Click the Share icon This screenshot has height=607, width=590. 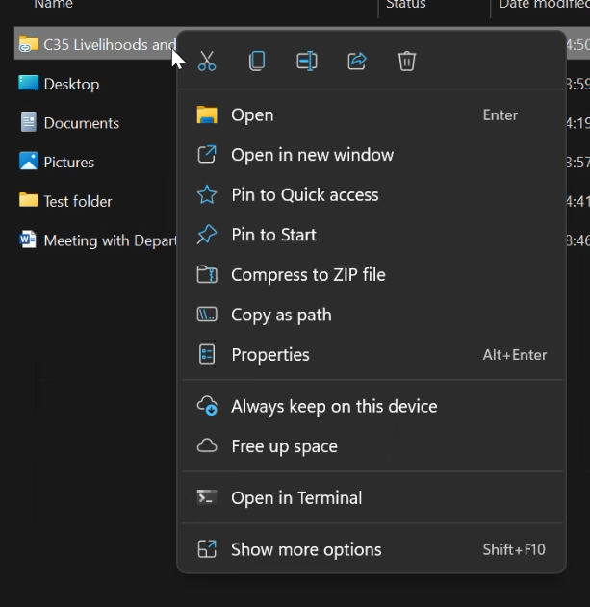(x=357, y=62)
